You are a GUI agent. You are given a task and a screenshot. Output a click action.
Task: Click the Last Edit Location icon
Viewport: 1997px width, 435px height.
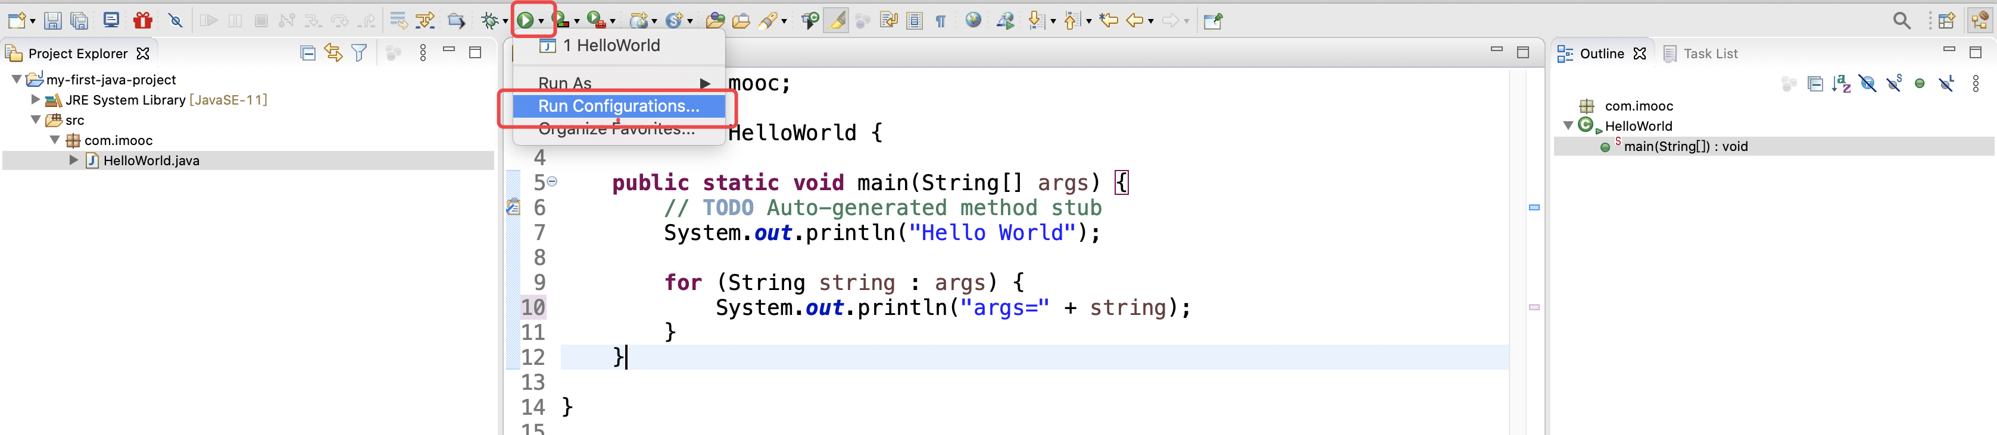[1109, 20]
